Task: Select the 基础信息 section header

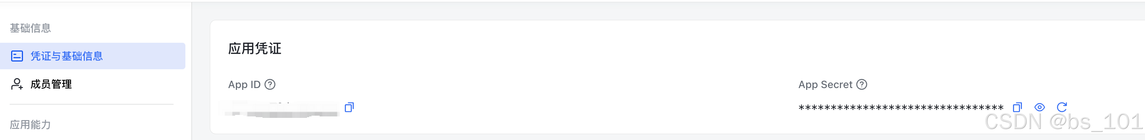Action: tap(30, 28)
